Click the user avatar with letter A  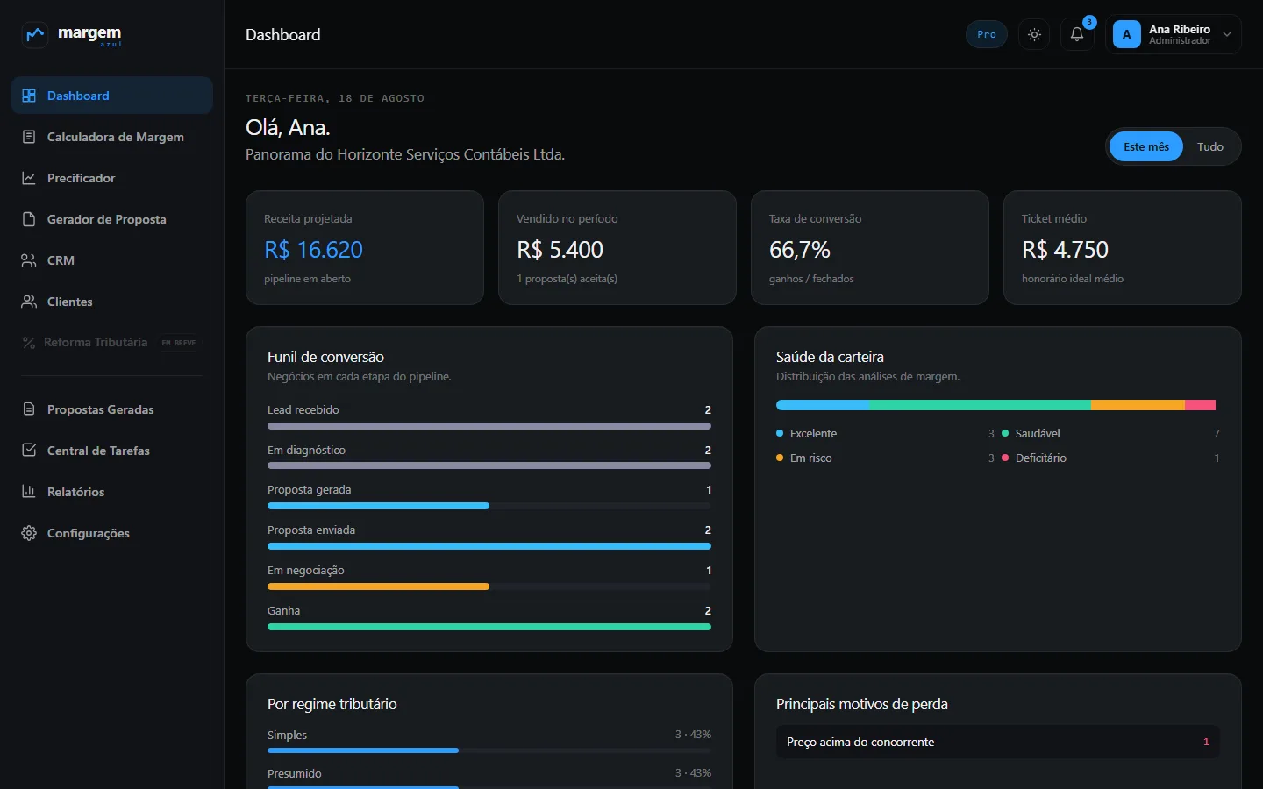1127,35
